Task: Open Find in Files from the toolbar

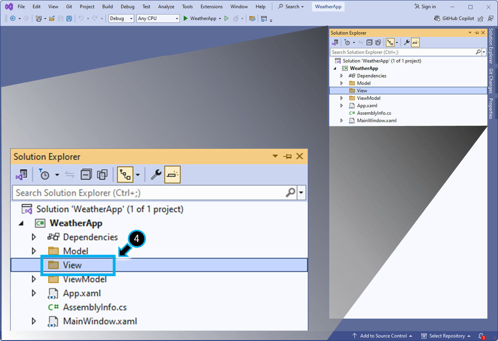Action: click(252, 19)
